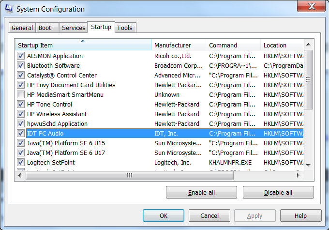Select HP Envy Document Card Utilities text
Viewport: 329px width, 230px height.
click(x=71, y=85)
